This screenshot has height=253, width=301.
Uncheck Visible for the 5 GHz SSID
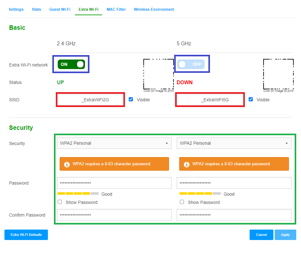[x=251, y=99]
